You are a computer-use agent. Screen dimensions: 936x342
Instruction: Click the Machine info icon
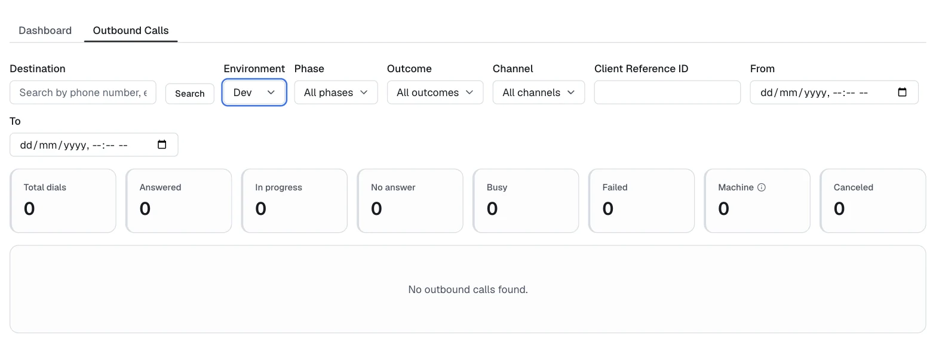click(x=762, y=187)
